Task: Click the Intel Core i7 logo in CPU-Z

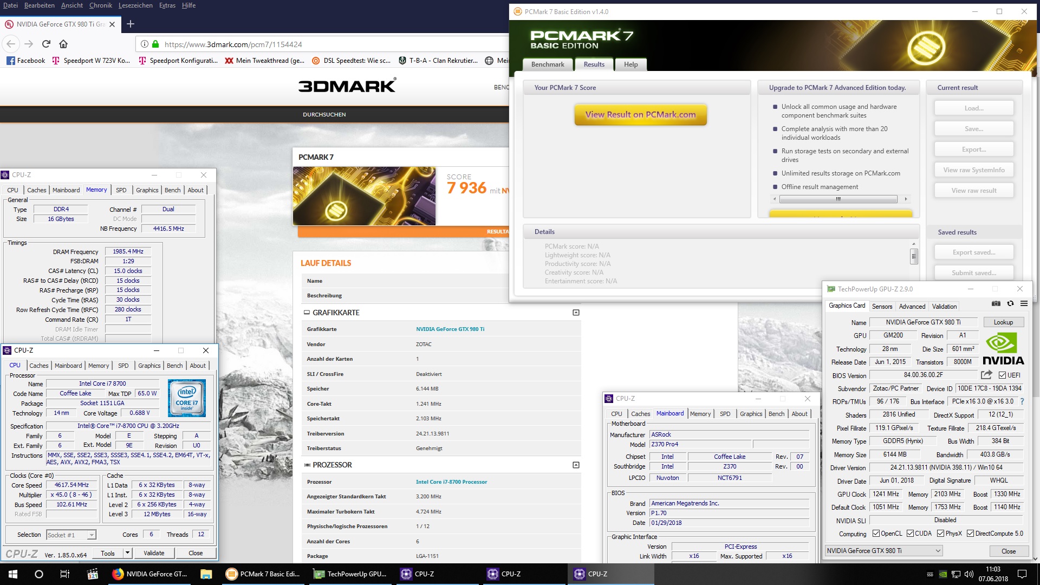Action: [x=186, y=398]
